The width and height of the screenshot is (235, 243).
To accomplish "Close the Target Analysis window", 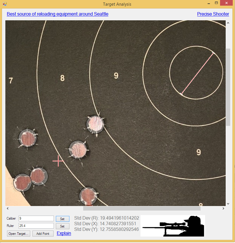I will 226,3.
